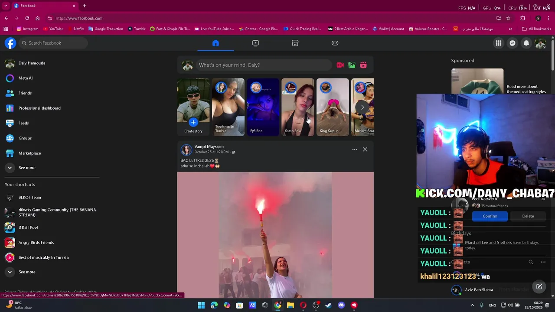Open the Instagram bookmark
The width and height of the screenshot is (555, 312).
[x=27, y=29]
